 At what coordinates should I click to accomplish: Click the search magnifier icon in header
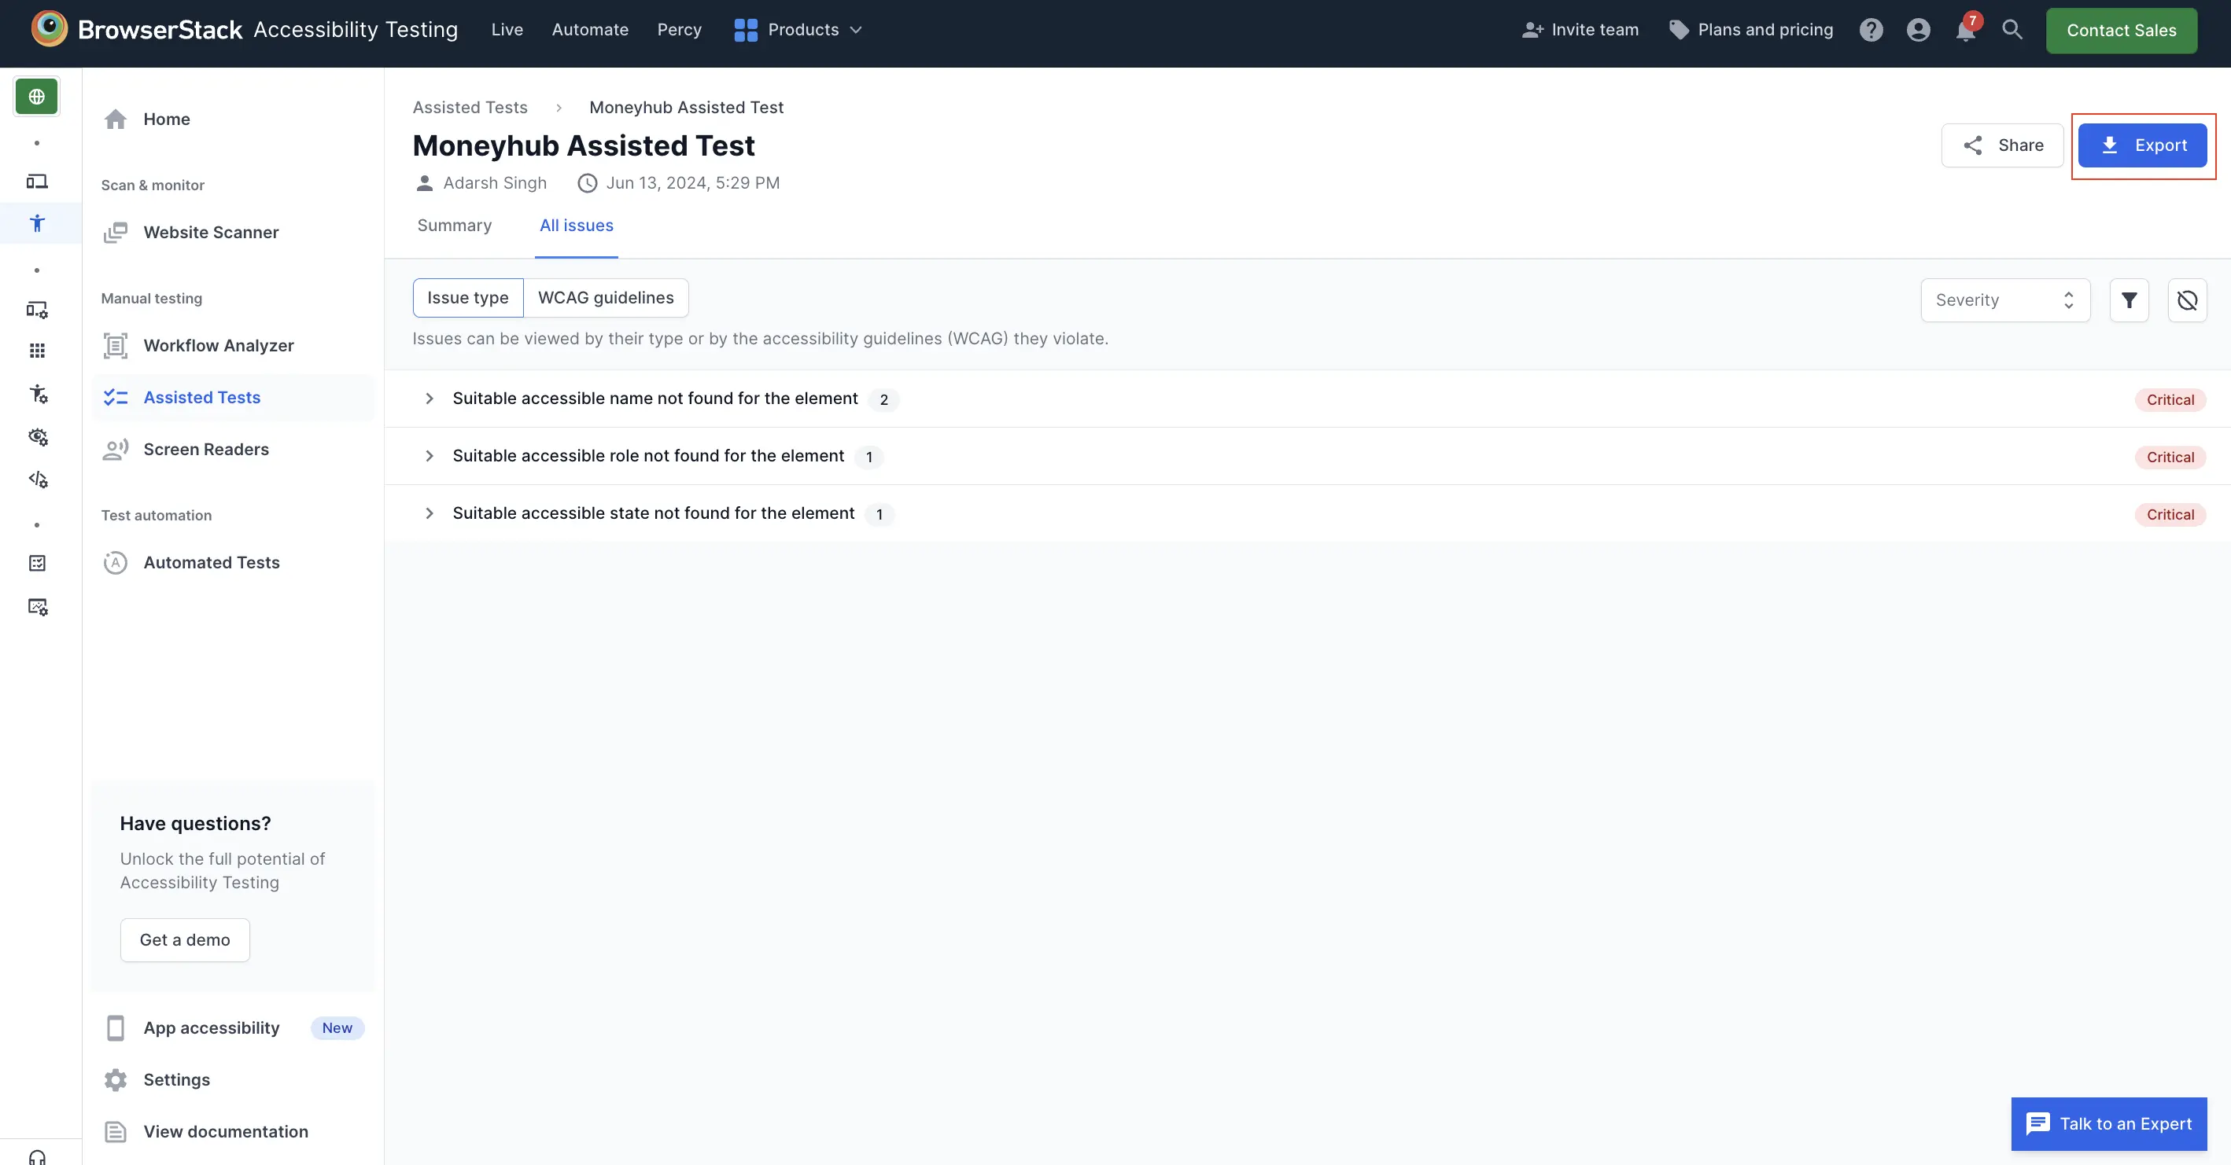[2012, 31]
